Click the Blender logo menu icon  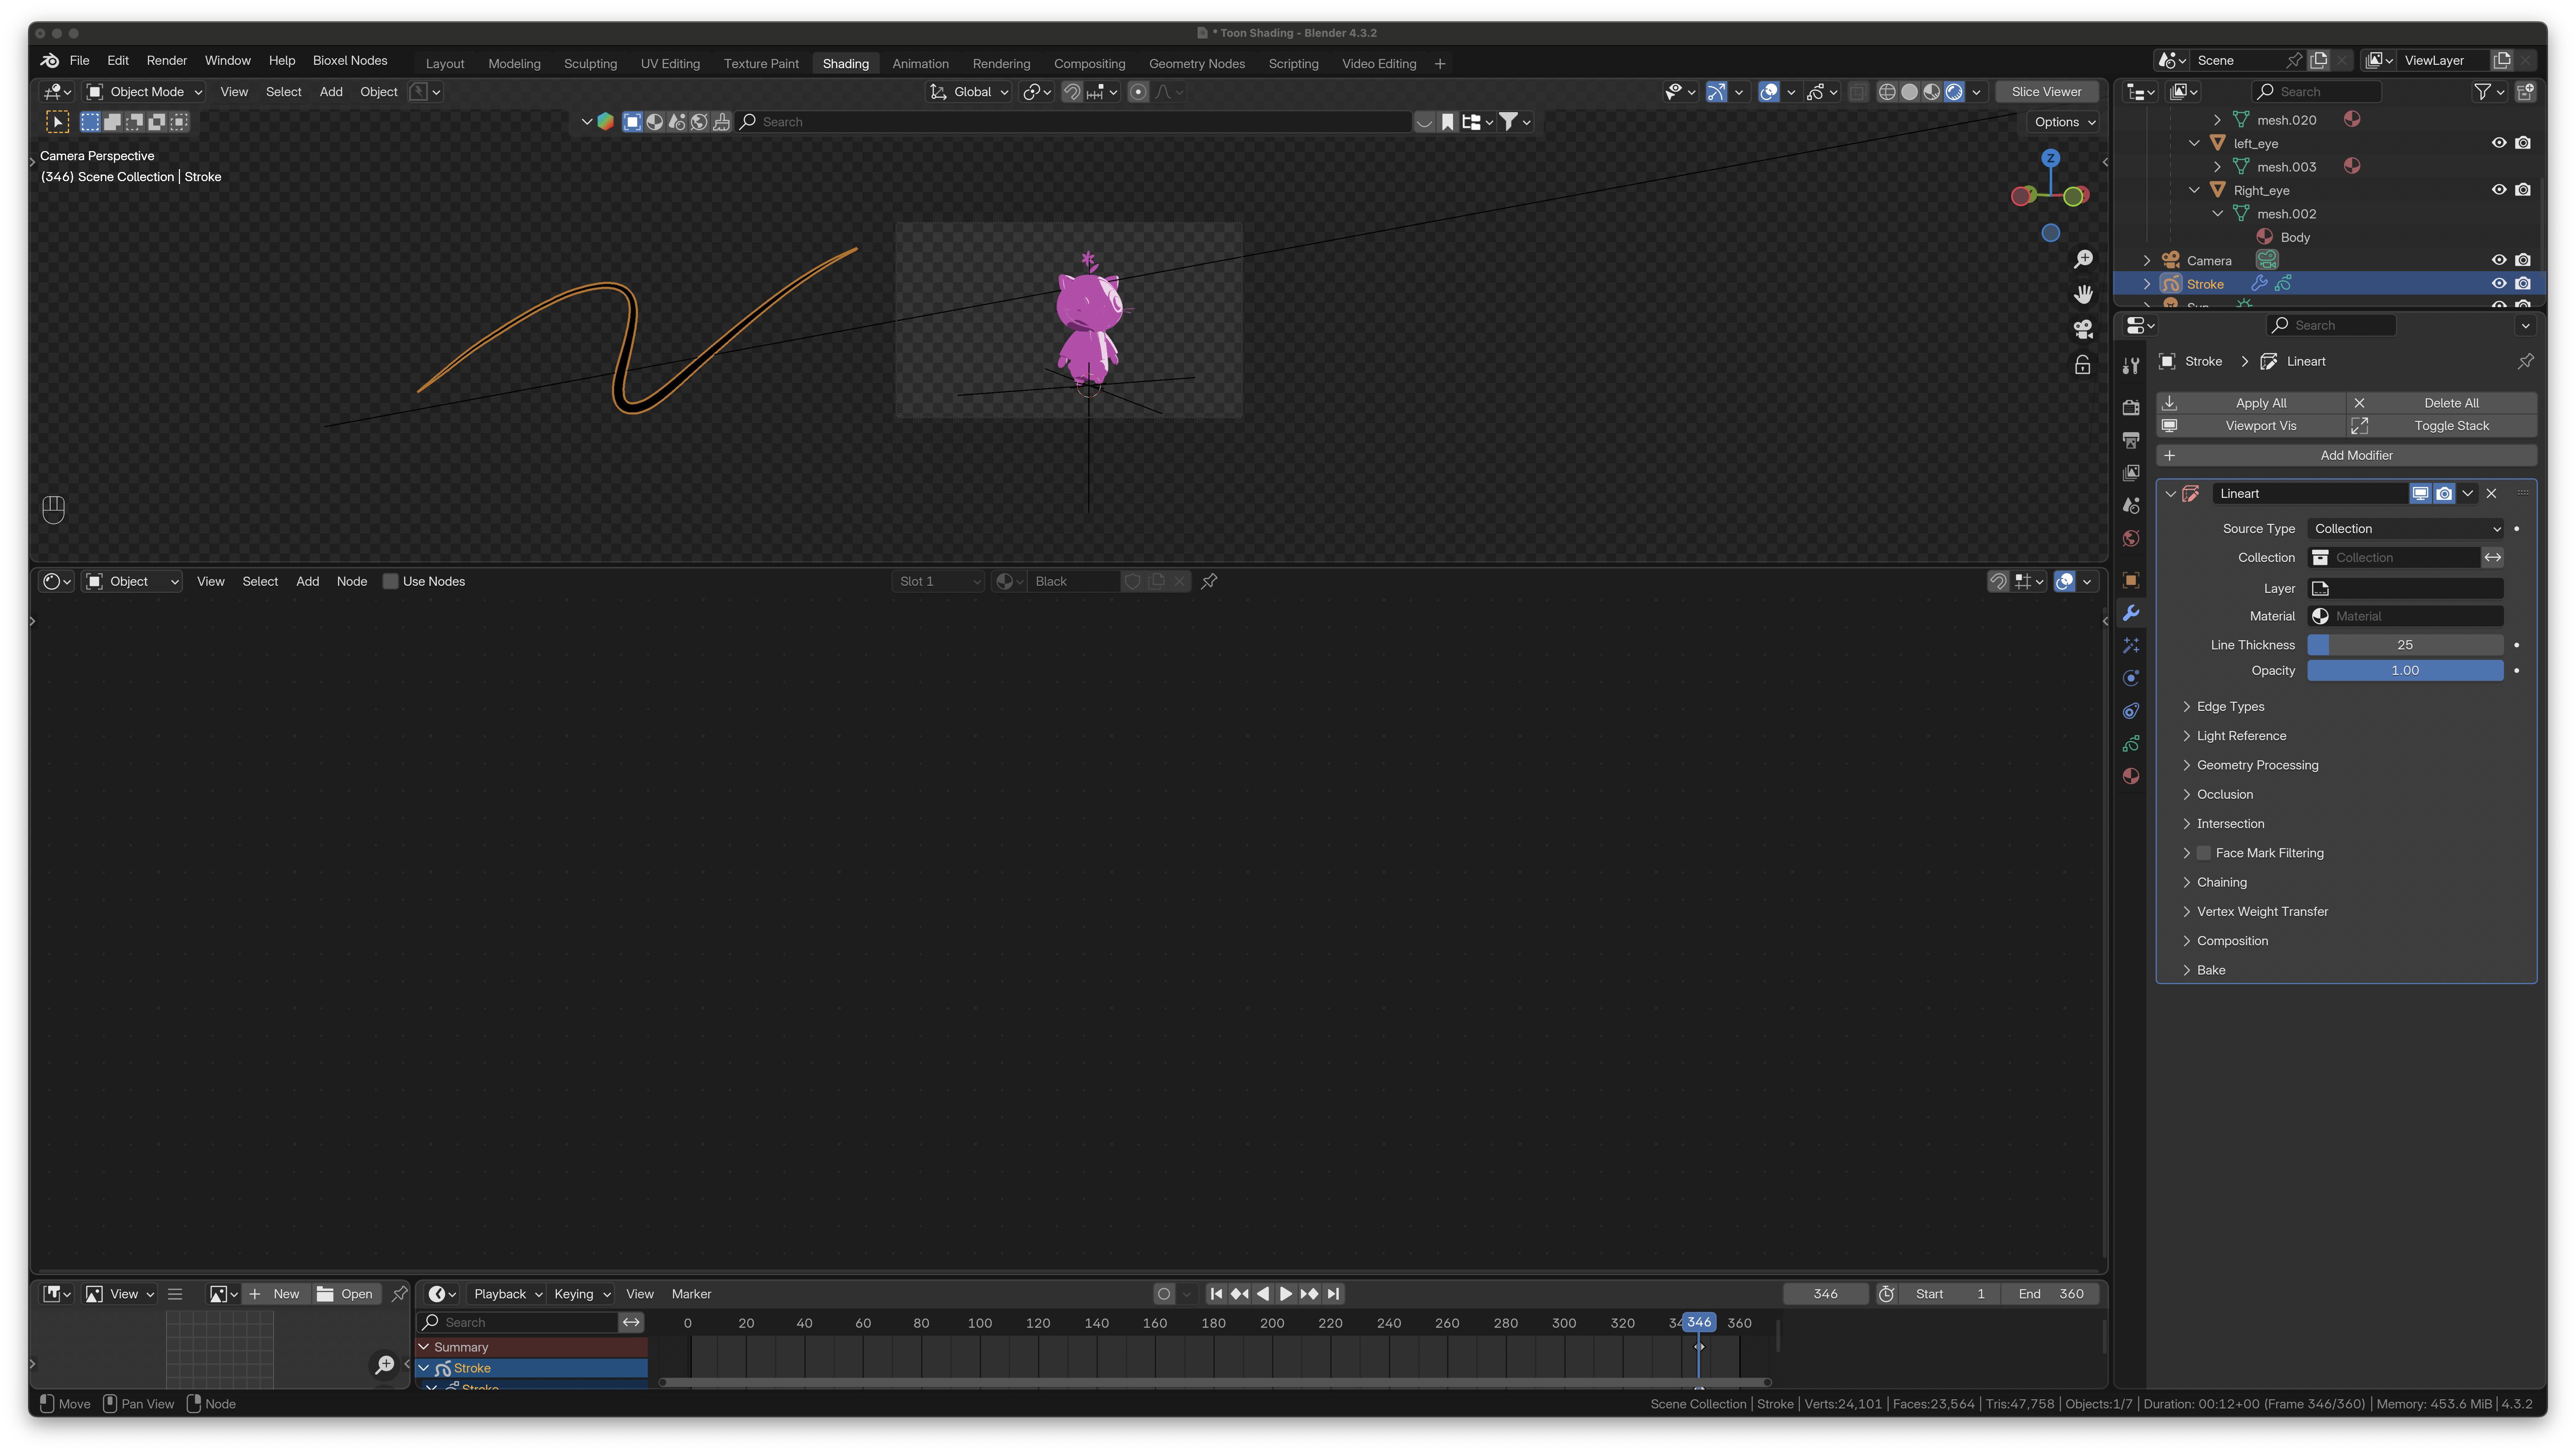50,61
